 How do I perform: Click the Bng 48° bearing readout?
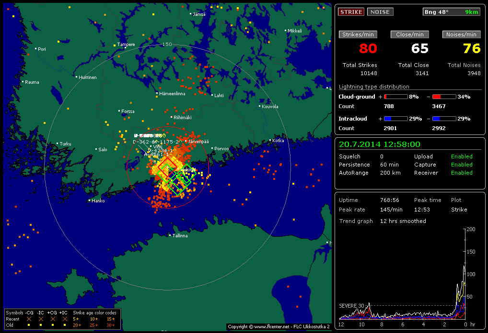point(452,12)
